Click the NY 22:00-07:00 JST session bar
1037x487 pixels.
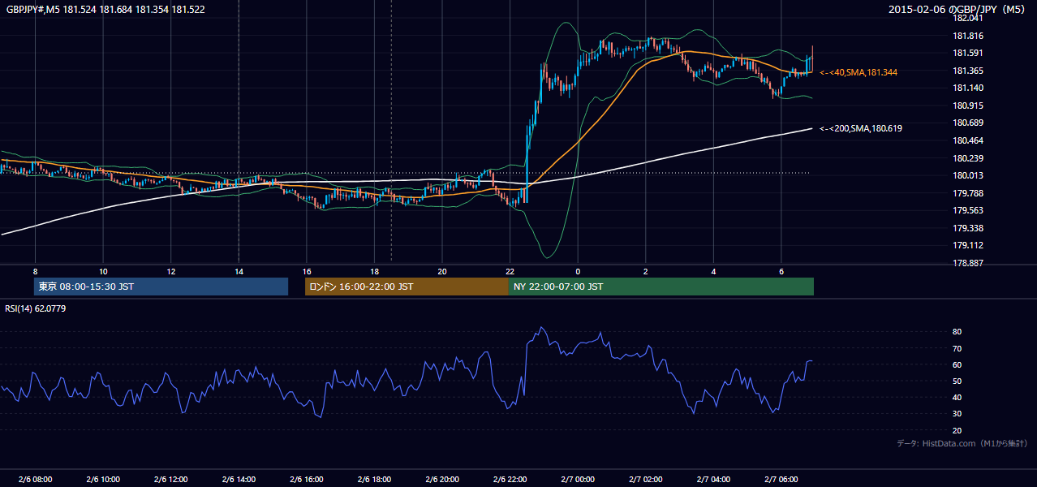[x=661, y=287]
